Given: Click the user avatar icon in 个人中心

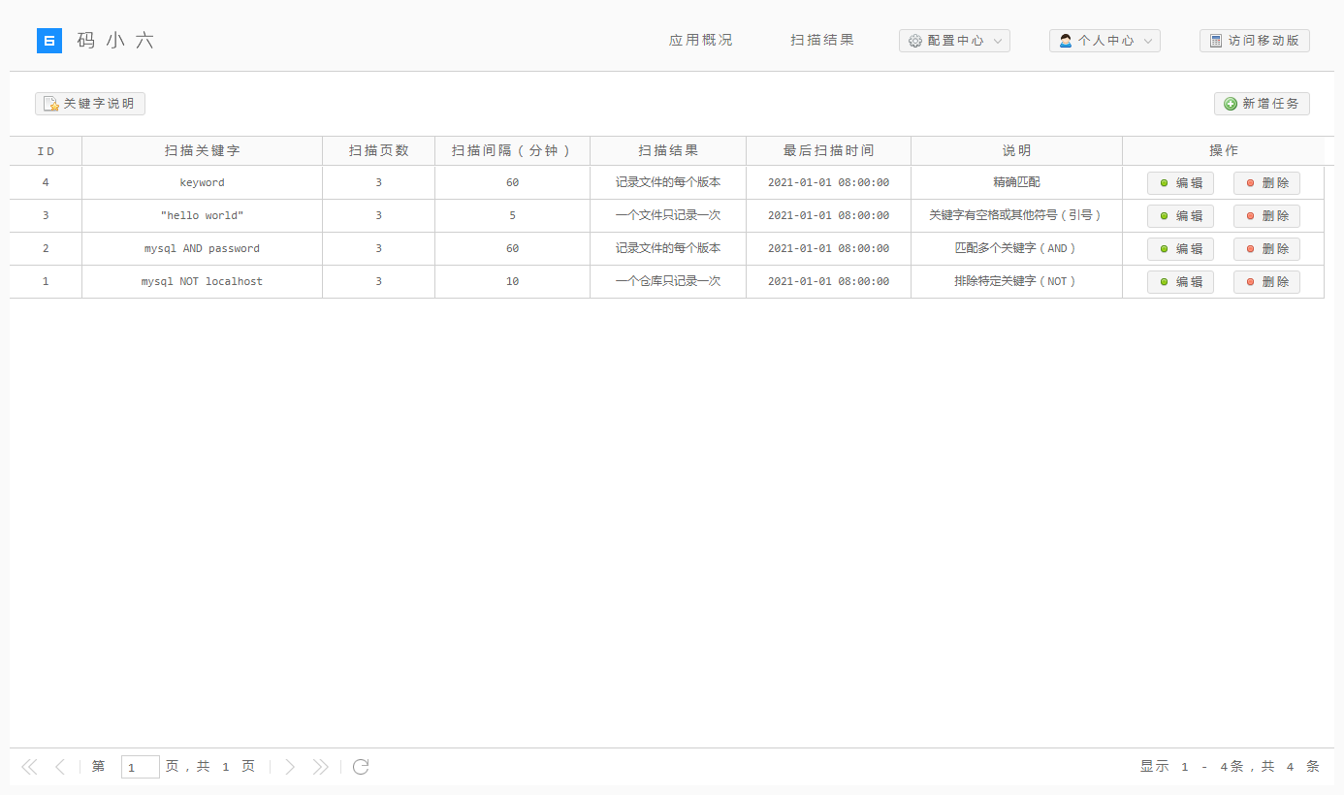Looking at the screenshot, I should 1066,41.
